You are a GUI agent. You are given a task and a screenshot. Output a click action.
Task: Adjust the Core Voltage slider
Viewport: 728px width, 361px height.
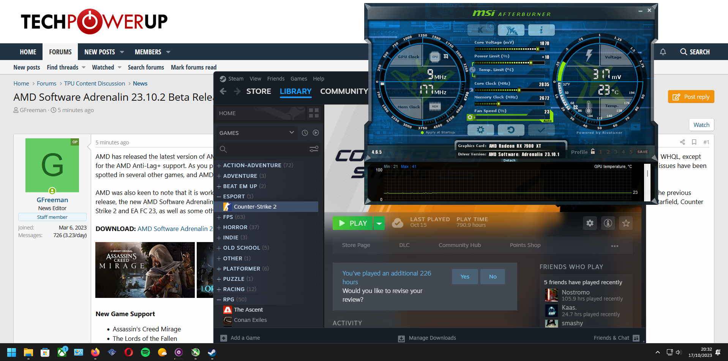click(509, 49)
